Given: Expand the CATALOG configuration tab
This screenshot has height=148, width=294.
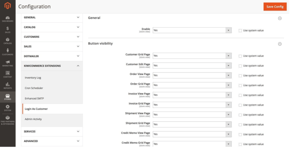Looking at the screenshot, I should pyautogui.click(x=52, y=27).
